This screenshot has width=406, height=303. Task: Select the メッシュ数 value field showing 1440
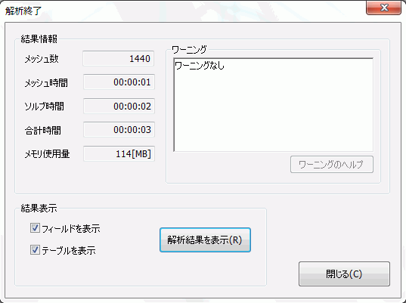click(x=119, y=59)
